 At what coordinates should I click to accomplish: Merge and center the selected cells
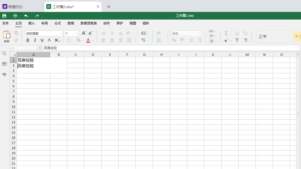point(159,40)
